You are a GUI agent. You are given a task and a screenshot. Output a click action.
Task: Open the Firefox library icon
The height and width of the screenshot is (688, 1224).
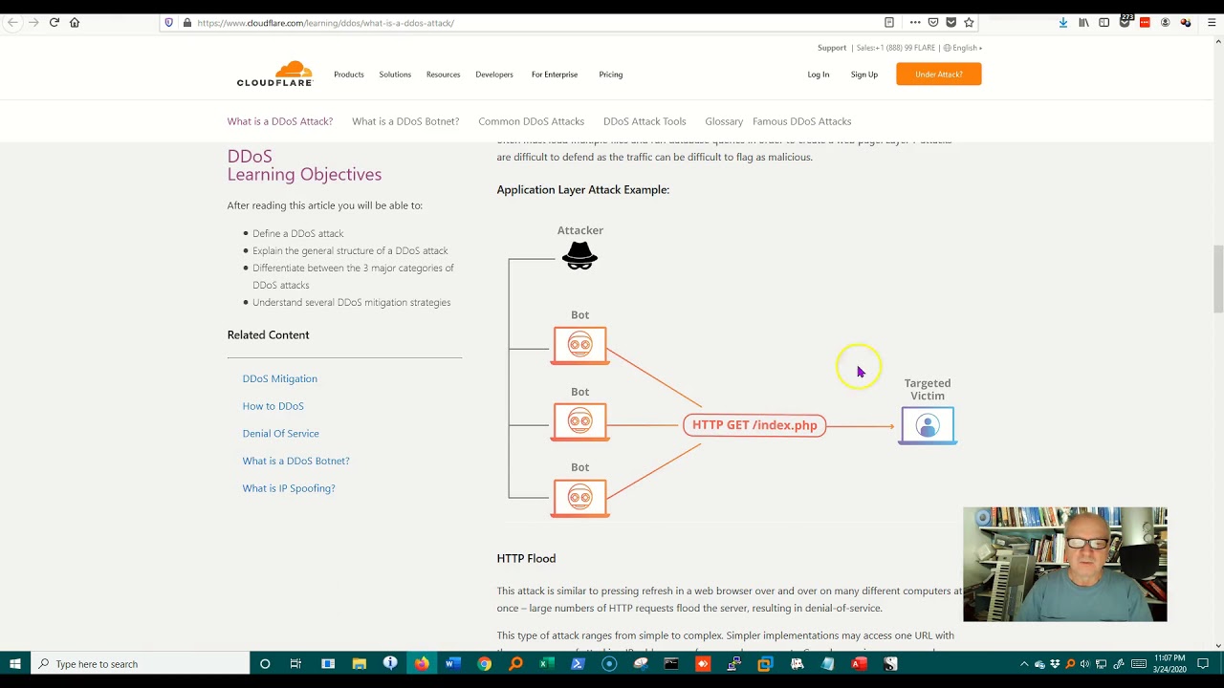(1083, 22)
